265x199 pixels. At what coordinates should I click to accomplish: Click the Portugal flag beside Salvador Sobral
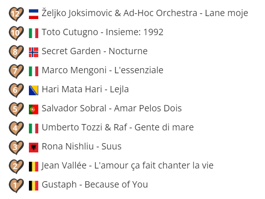tap(34, 109)
